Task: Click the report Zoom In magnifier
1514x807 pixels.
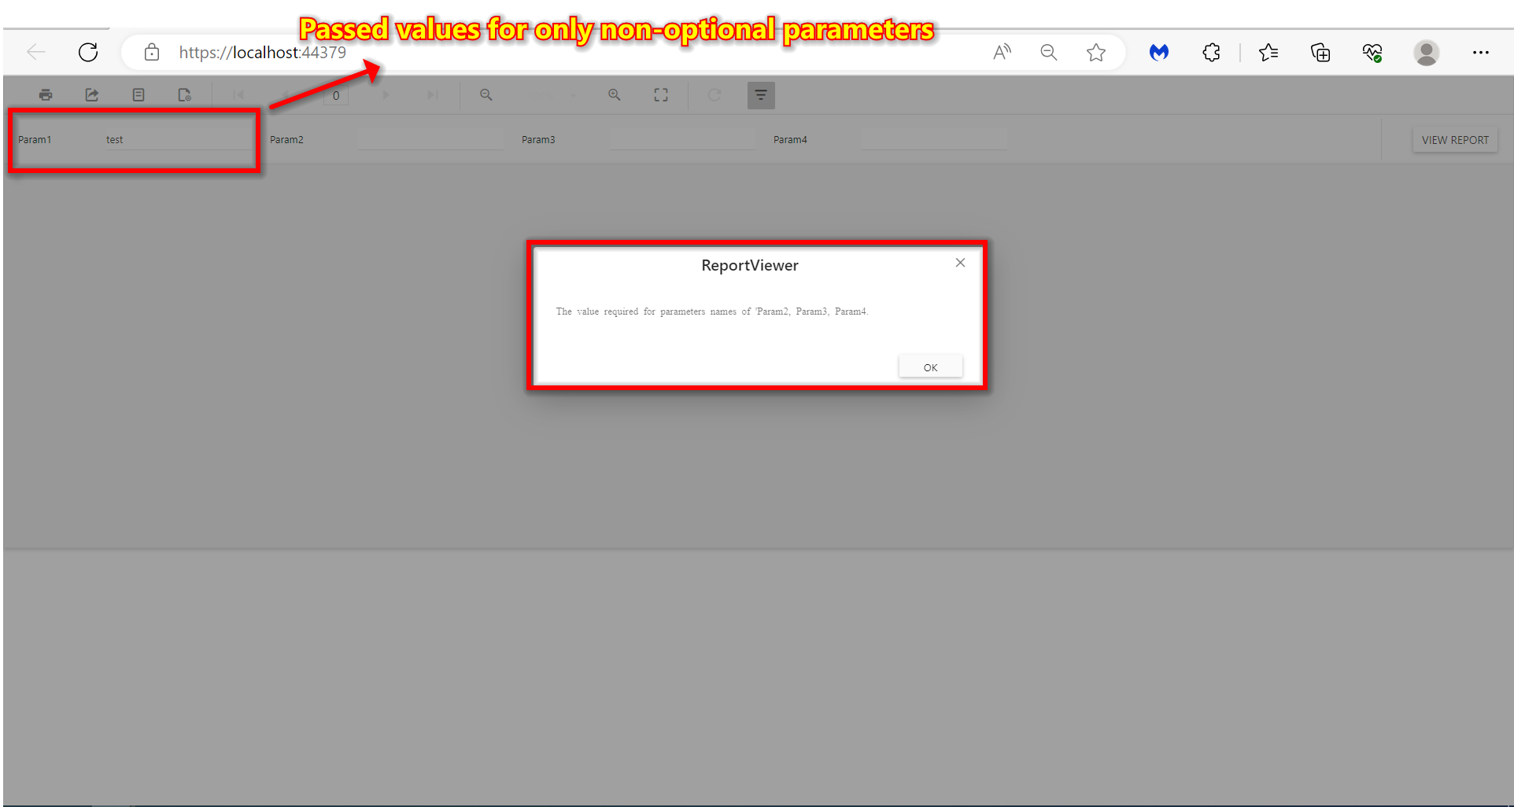Action: [x=615, y=95]
